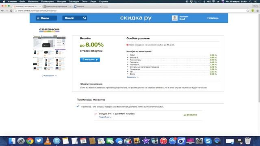Click the red icon before Срок ожидания
Viewport: 260px width, 146px height.
pos(127,45)
